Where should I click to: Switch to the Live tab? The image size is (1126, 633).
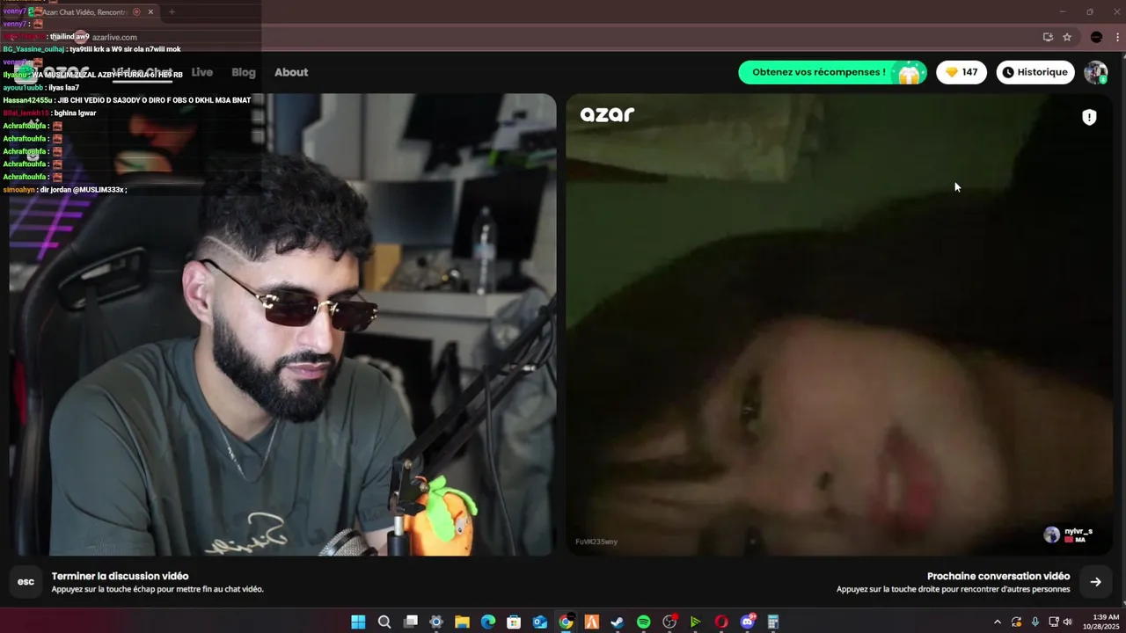tap(202, 72)
